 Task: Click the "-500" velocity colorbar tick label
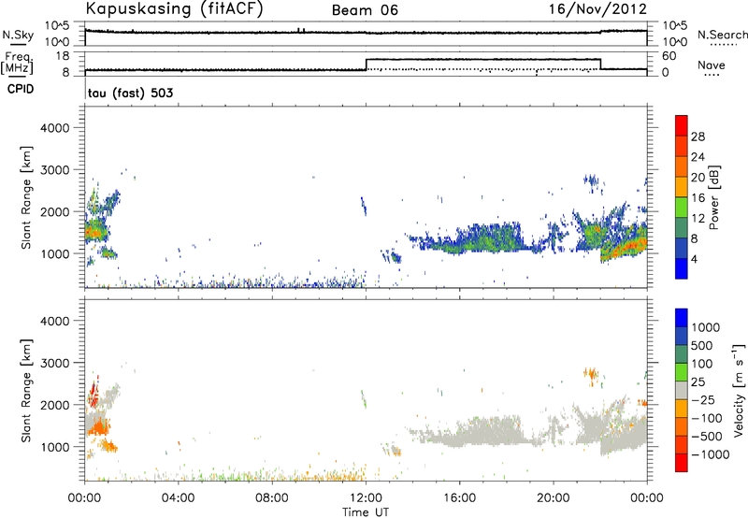(x=707, y=437)
